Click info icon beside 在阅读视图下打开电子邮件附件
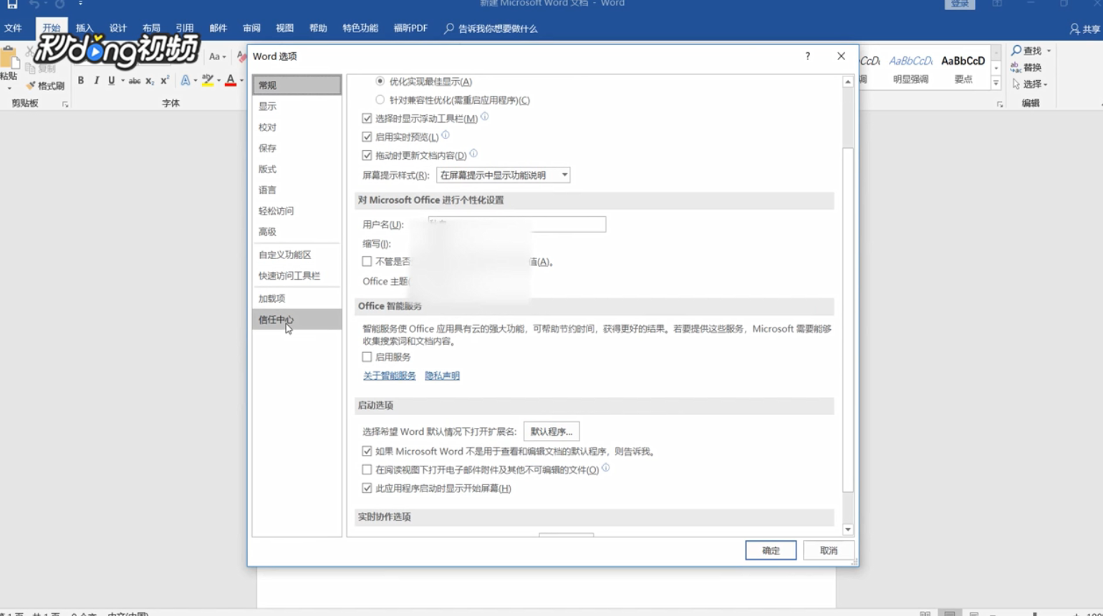 coord(606,468)
